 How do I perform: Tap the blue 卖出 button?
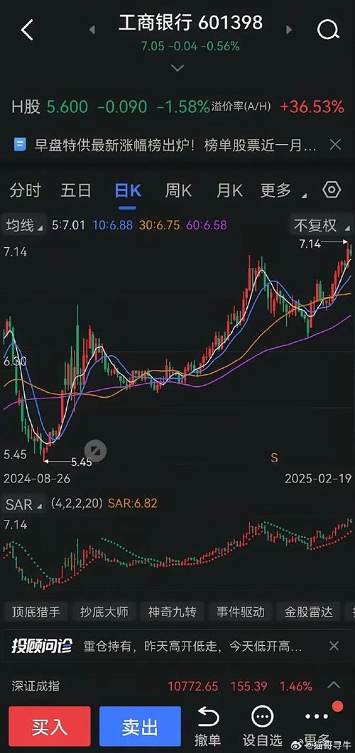pyautogui.click(x=140, y=727)
